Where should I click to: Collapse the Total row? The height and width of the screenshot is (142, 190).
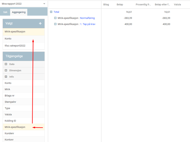51,12
